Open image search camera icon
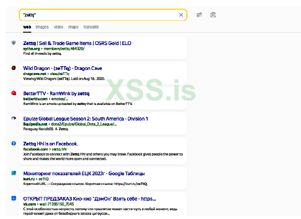Viewport: 301px width, 219px height. pyautogui.click(x=213, y=15)
